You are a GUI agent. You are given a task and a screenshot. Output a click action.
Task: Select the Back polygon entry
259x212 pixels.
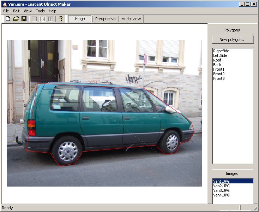point(233,65)
